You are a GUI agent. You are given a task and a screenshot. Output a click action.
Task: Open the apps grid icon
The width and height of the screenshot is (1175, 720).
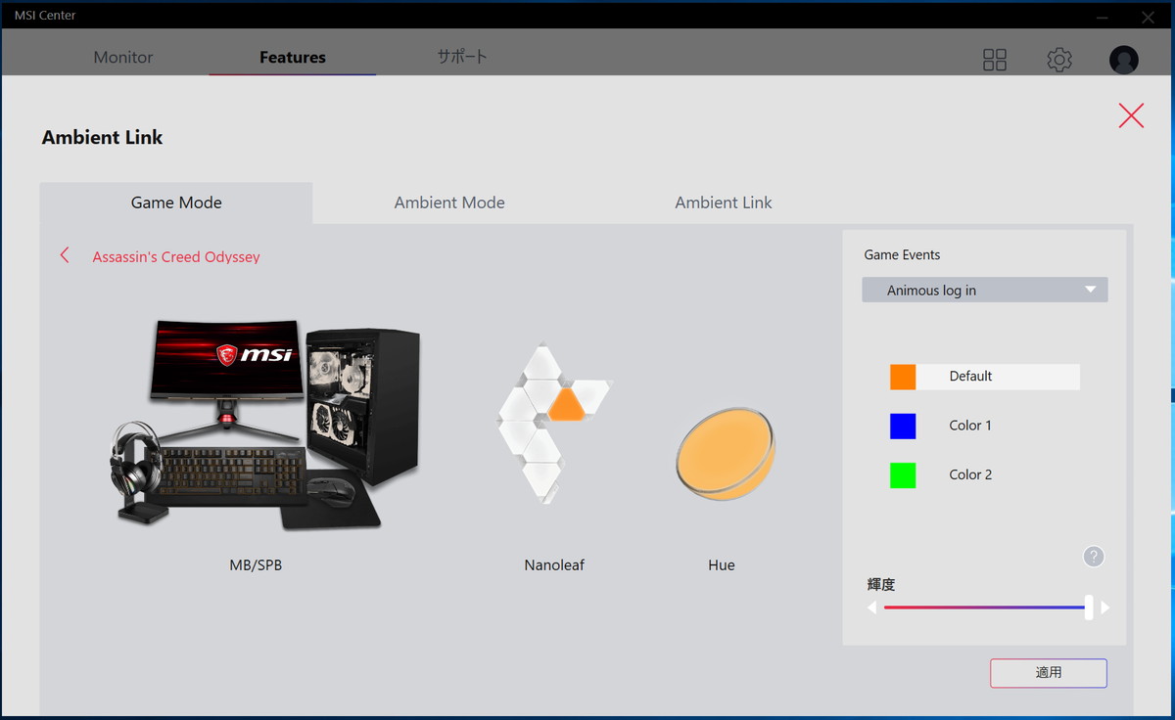point(995,60)
